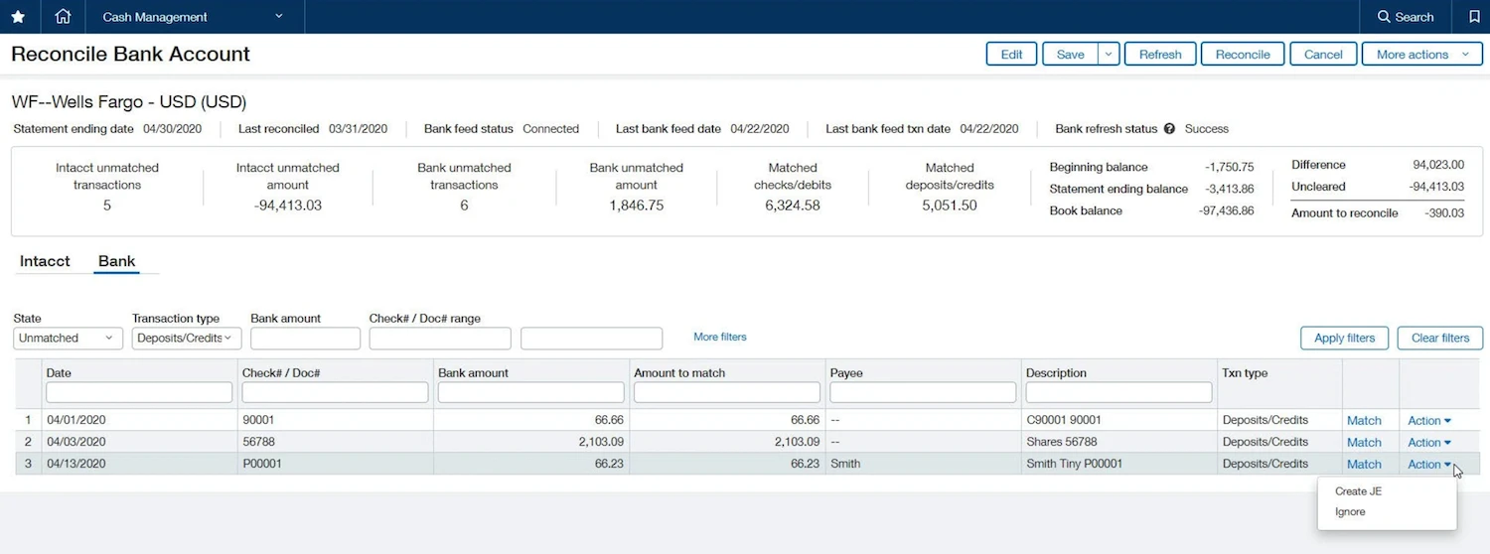Click the Matched checks/debits value 6,324.58
The image size is (1490, 554).
click(x=793, y=206)
